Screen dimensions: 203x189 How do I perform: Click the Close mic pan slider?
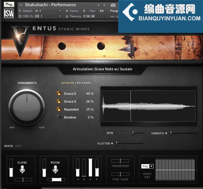click(x=23, y=179)
